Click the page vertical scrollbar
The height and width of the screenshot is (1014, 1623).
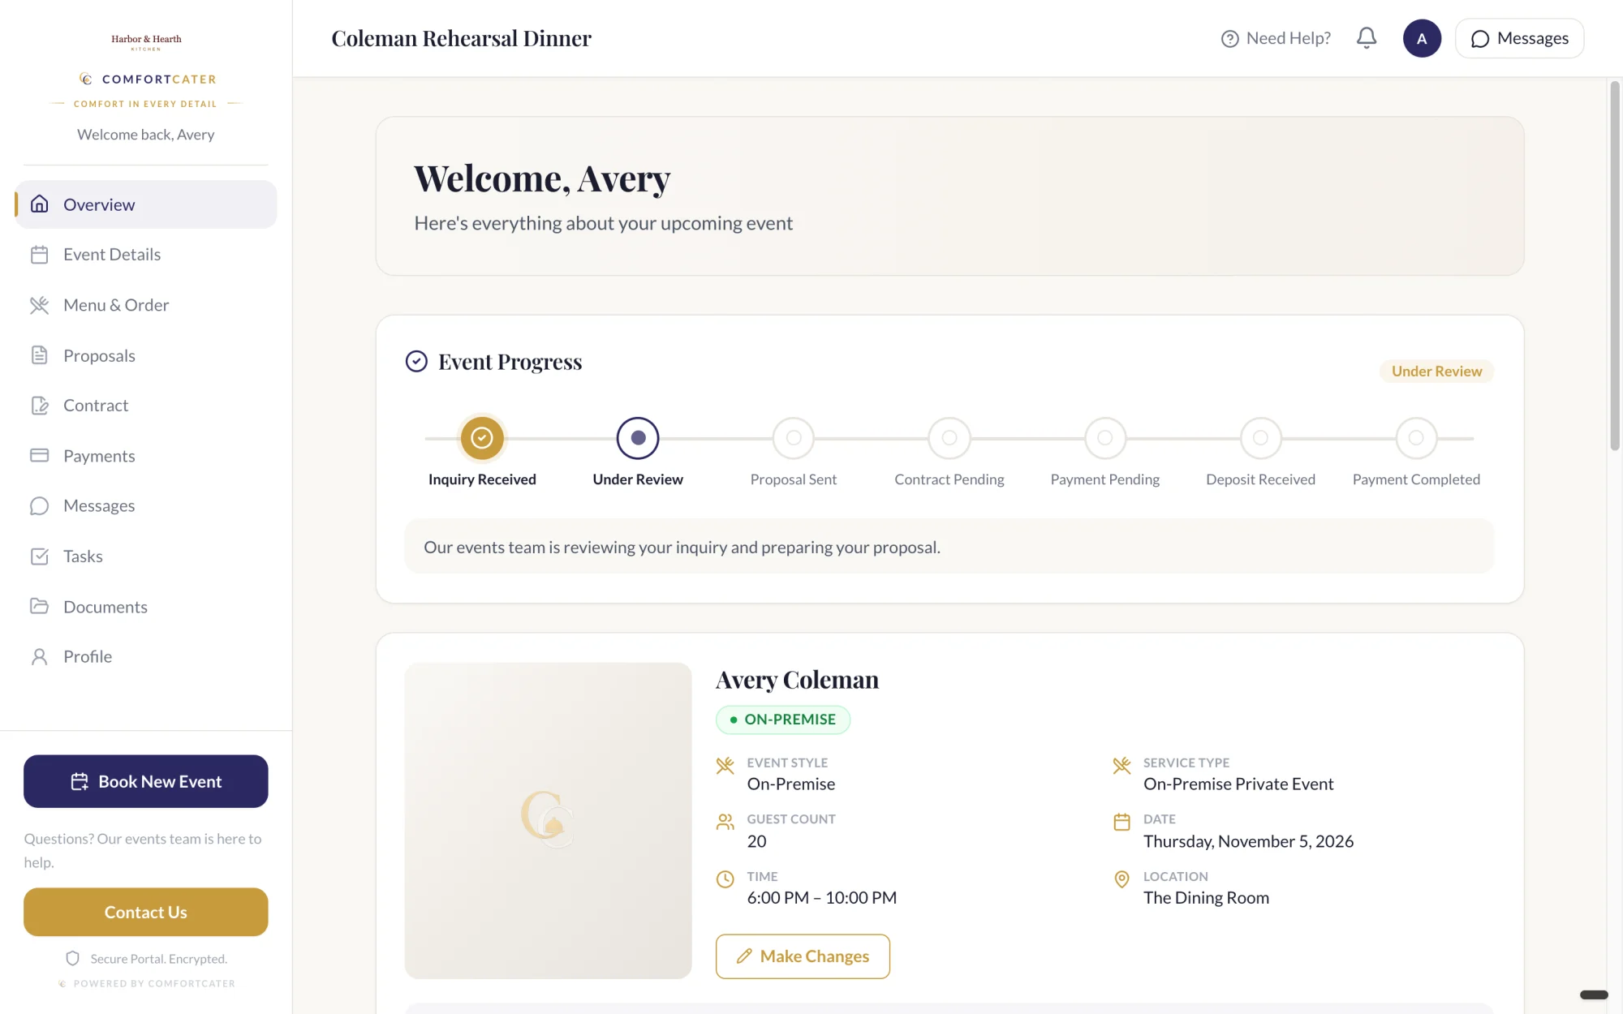pos(1615,265)
